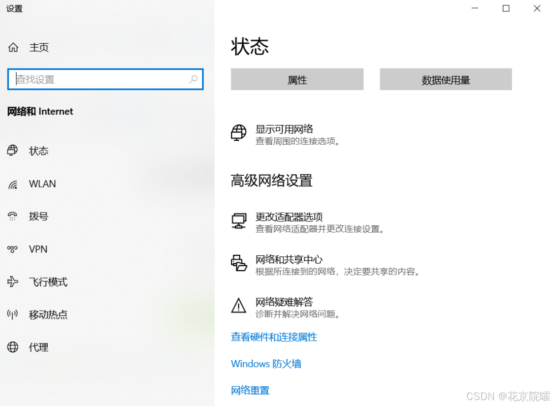Close the Settings window
Viewport: 552px width, 406px height.
[x=537, y=8]
